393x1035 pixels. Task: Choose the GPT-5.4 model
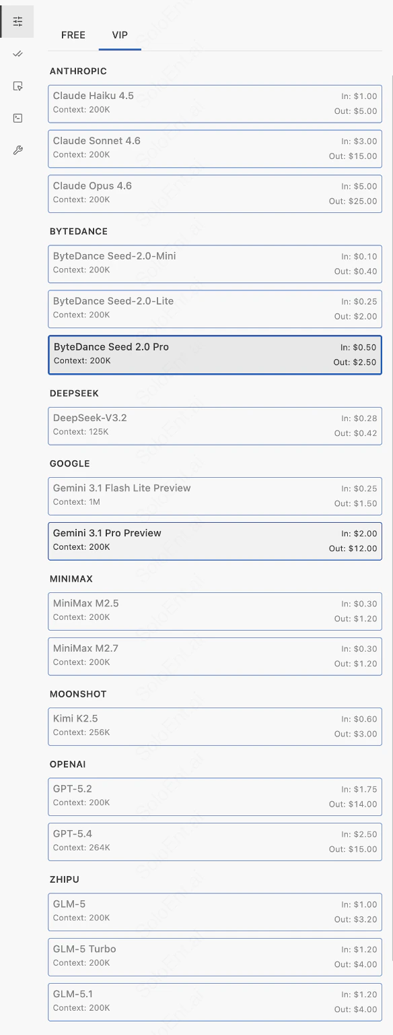(x=215, y=842)
